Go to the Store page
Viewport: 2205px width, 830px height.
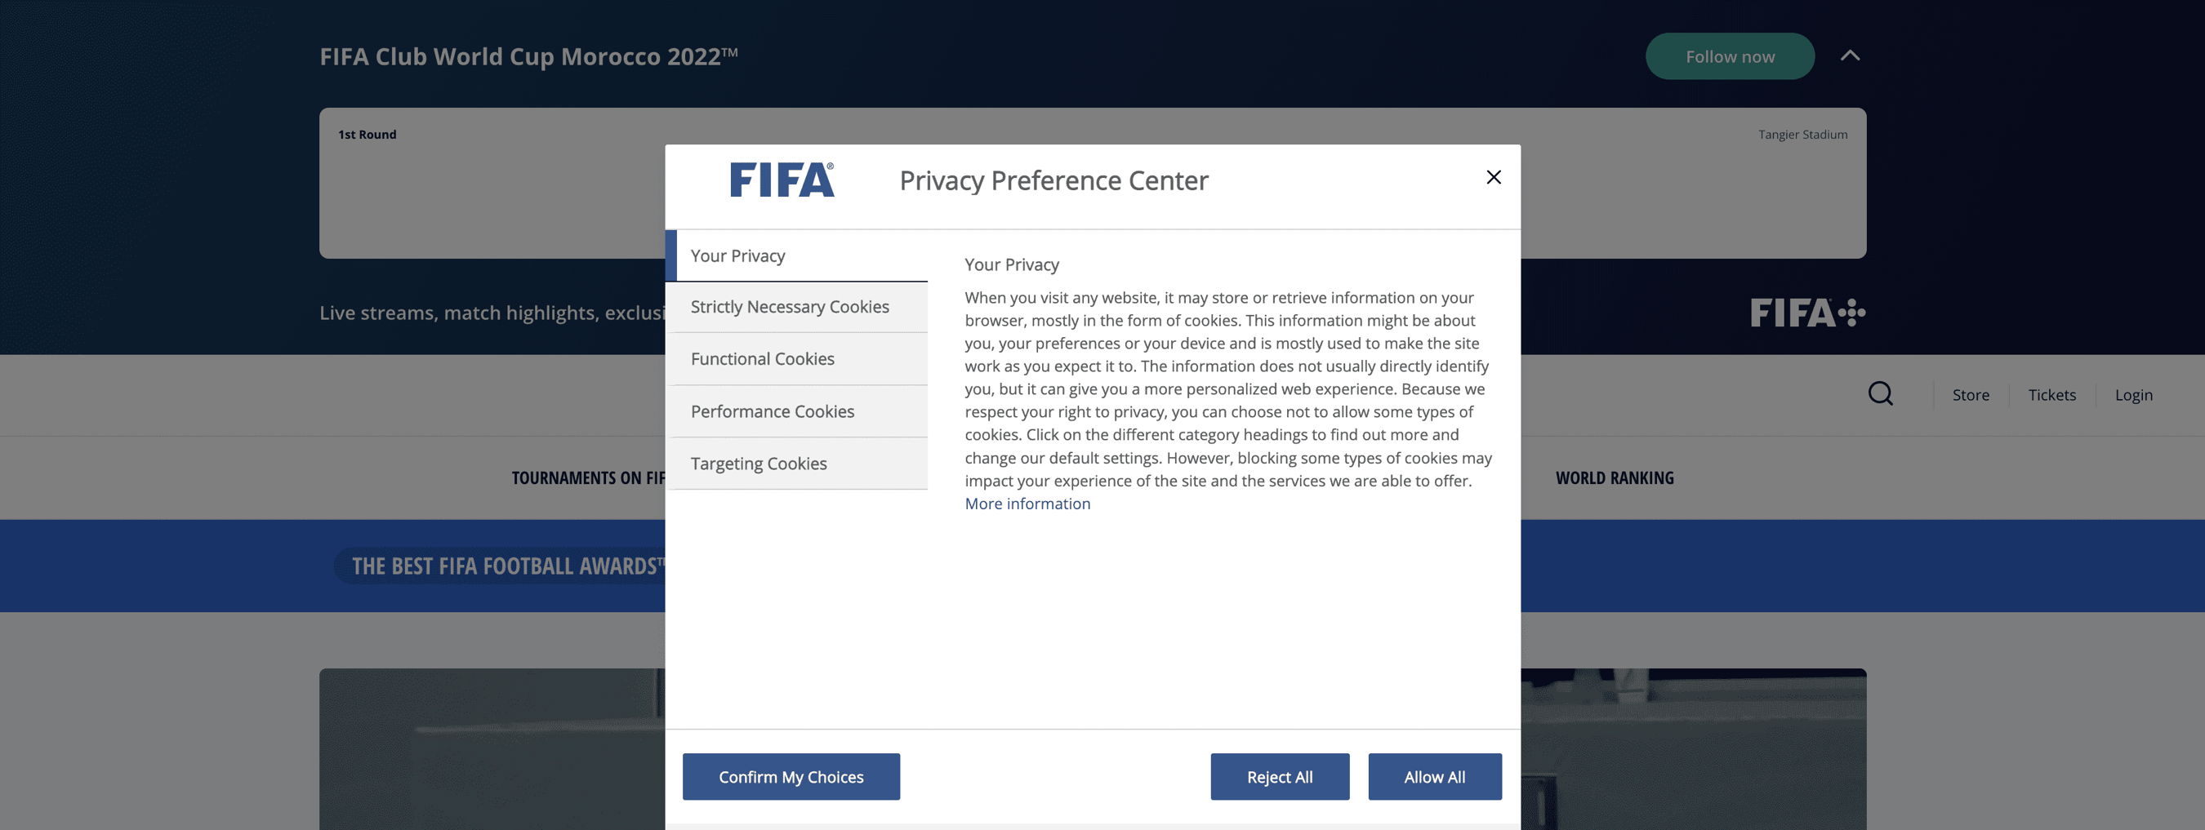click(x=1971, y=394)
